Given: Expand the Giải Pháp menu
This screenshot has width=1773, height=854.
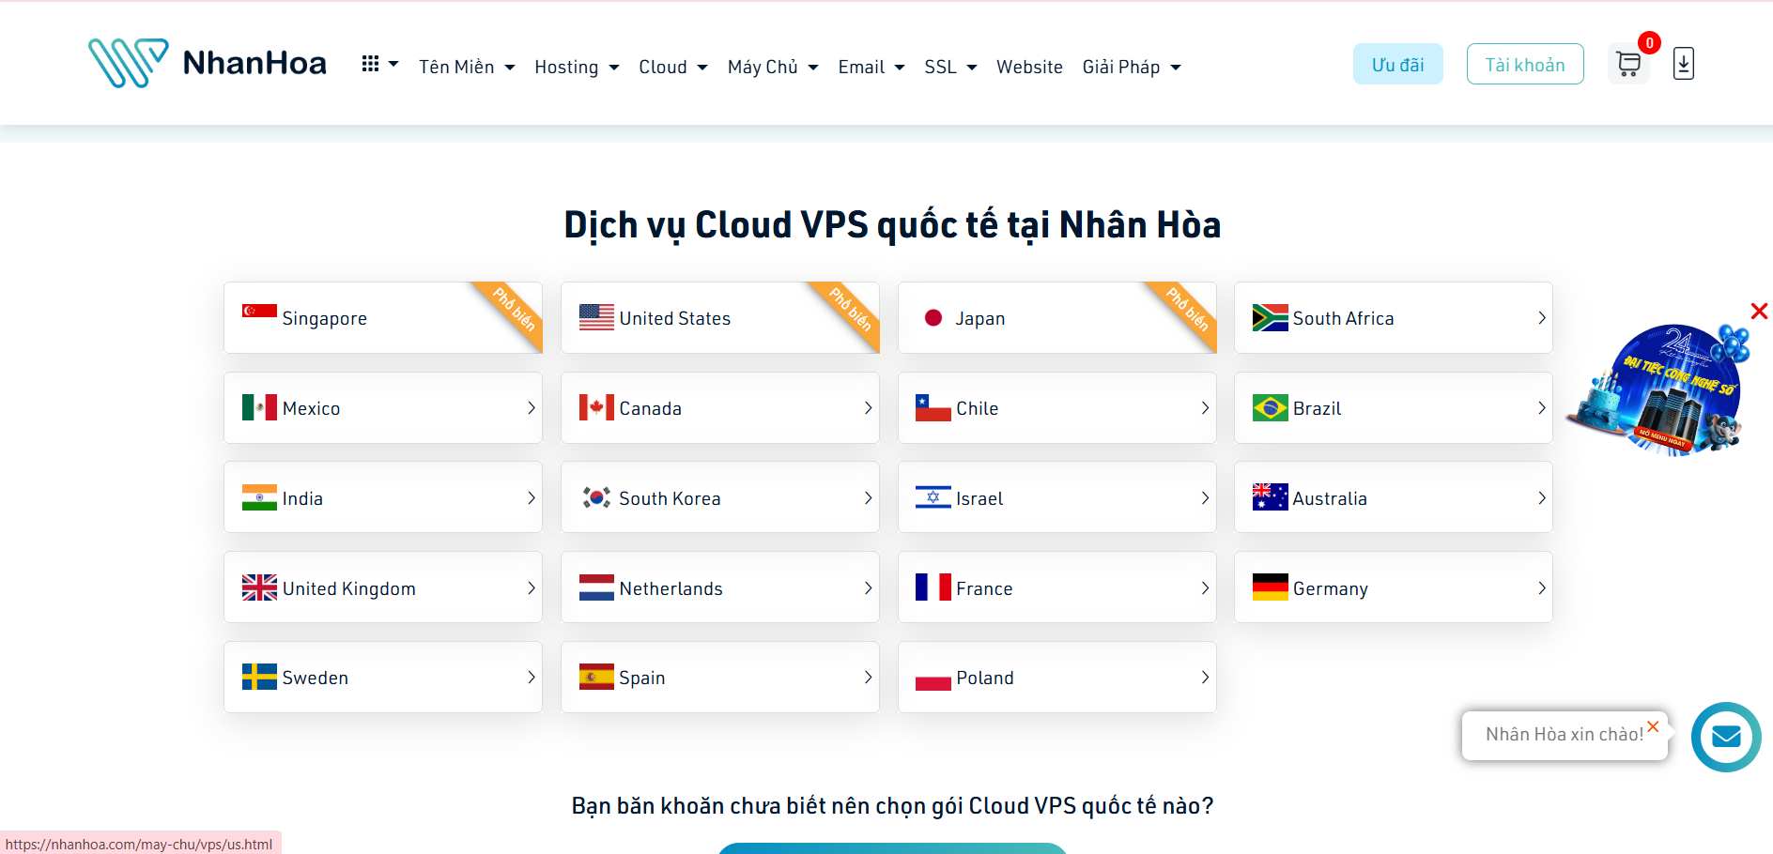Looking at the screenshot, I should 1131,67.
